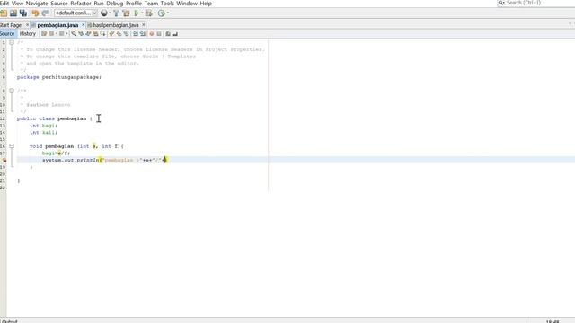The height and width of the screenshot is (323, 575).
Task: Collapse Javadoc comment fold at line 8
Action: [12, 91]
